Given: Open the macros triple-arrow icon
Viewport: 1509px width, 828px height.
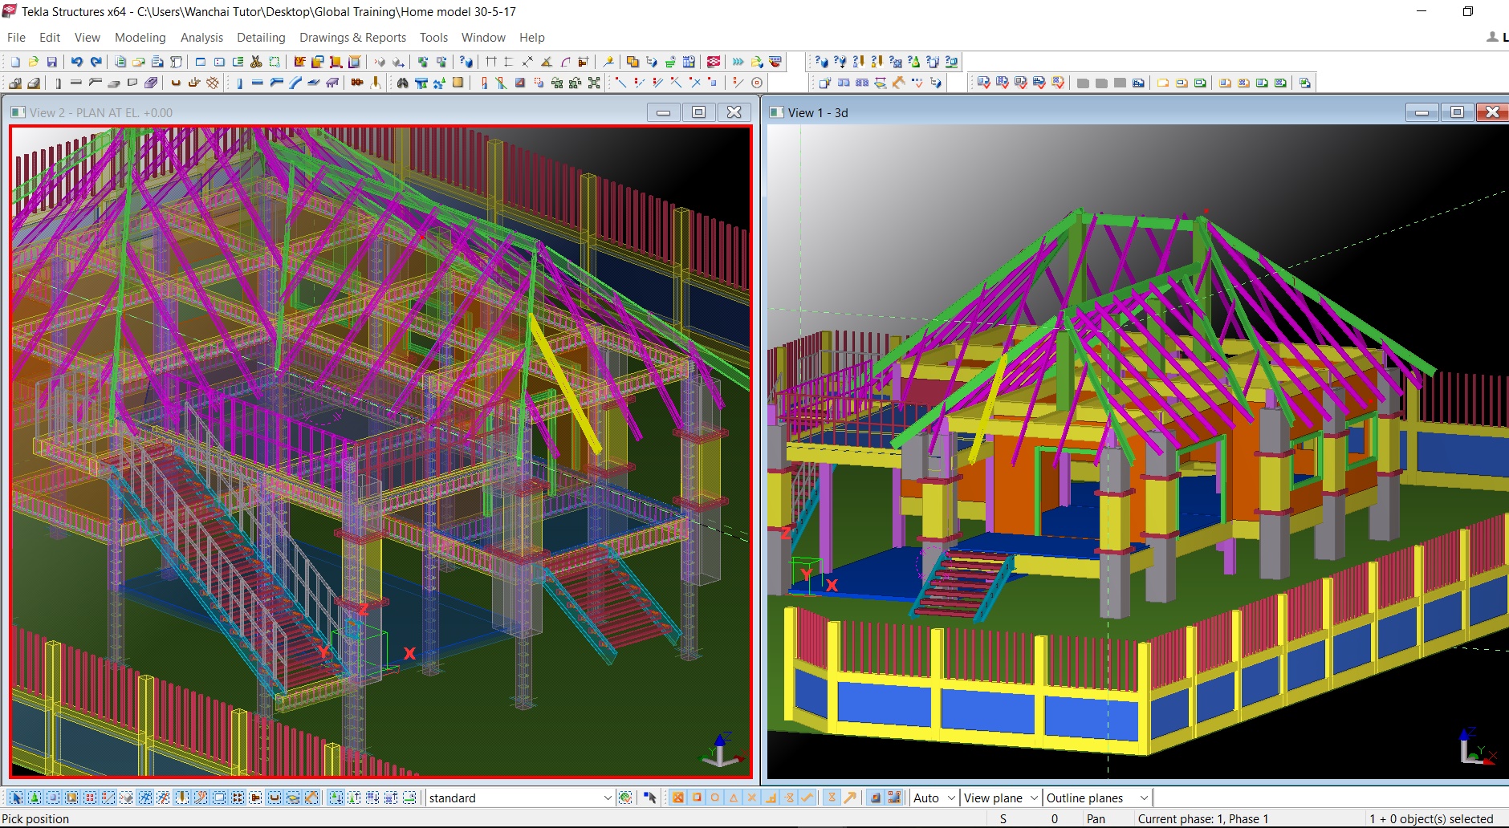Looking at the screenshot, I should [x=738, y=62].
